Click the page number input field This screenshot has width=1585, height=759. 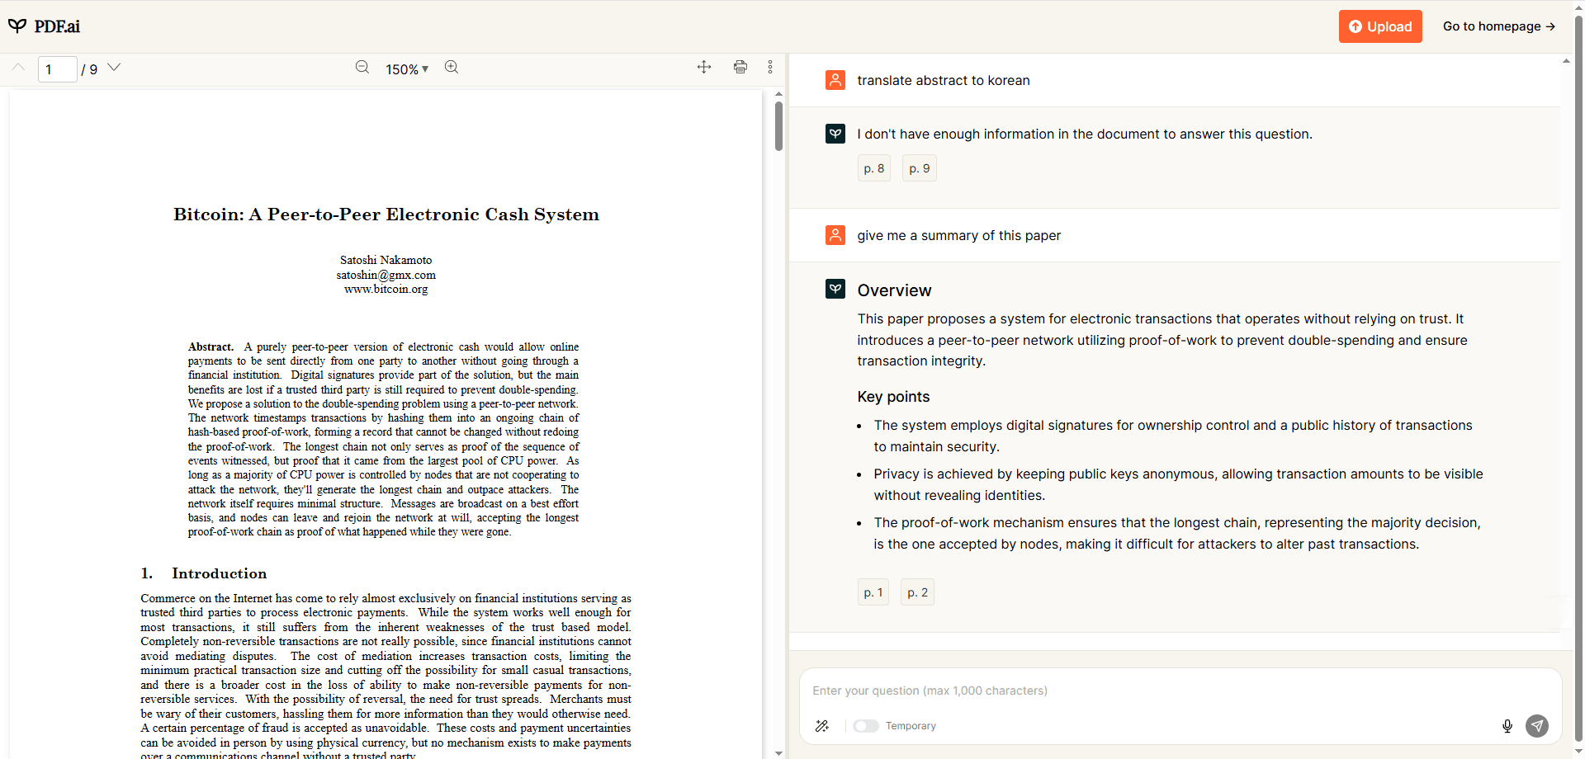click(x=57, y=69)
